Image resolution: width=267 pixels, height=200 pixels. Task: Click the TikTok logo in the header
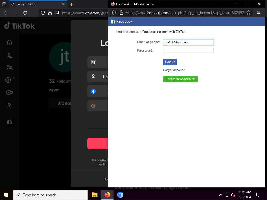click(x=19, y=26)
